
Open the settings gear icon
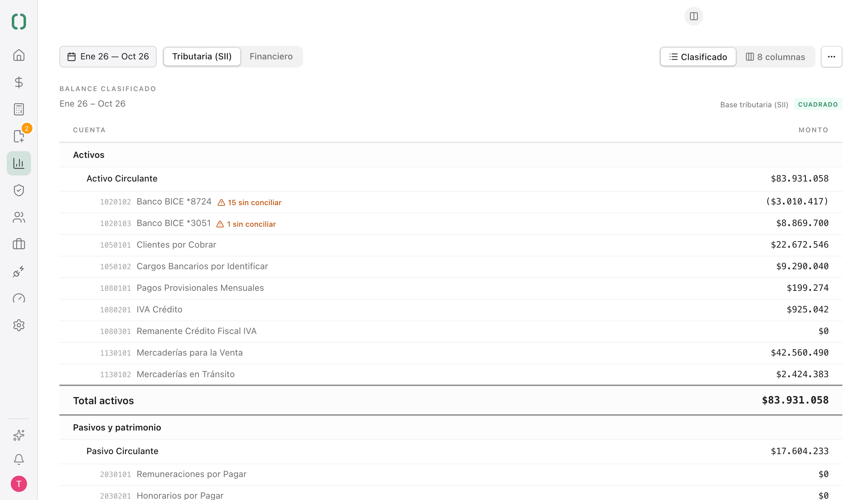coord(19,325)
